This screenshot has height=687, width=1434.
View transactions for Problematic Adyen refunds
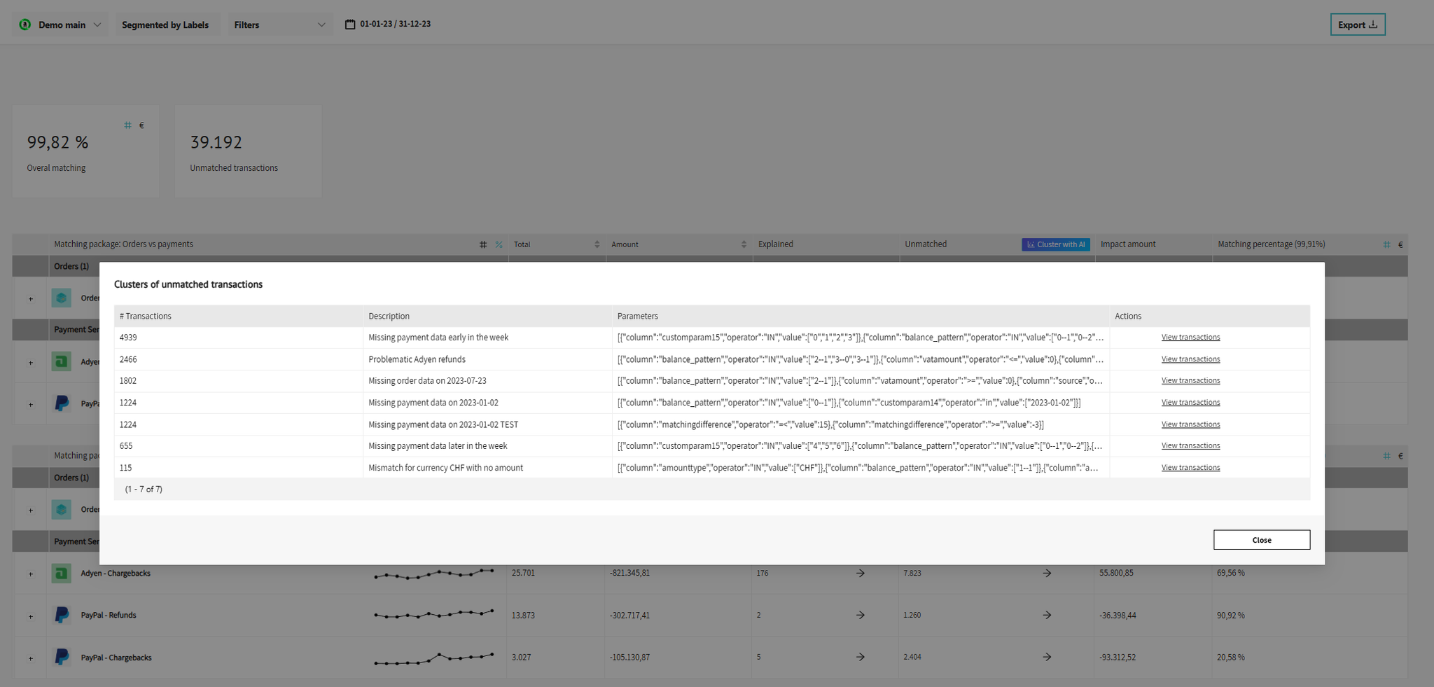click(1190, 359)
